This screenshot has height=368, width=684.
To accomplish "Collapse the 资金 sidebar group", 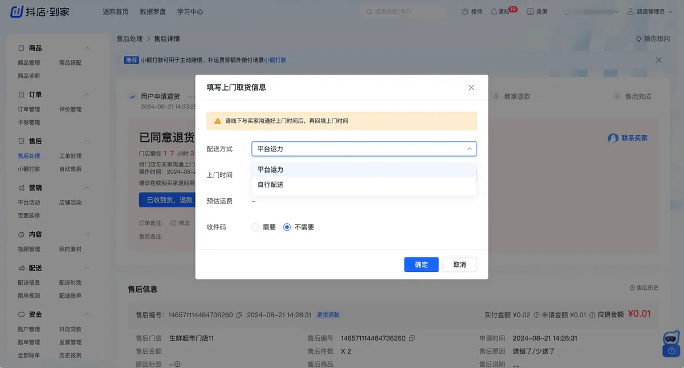I will 87,314.
